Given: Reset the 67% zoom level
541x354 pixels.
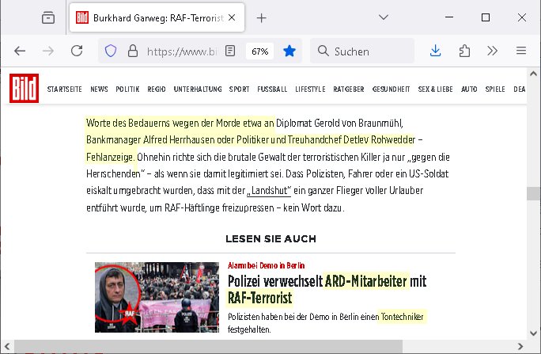Looking at the screenshot, I should pos(259,51).
